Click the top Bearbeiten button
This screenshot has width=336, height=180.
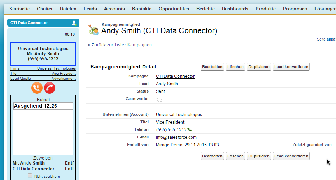(x=212, y=67)
